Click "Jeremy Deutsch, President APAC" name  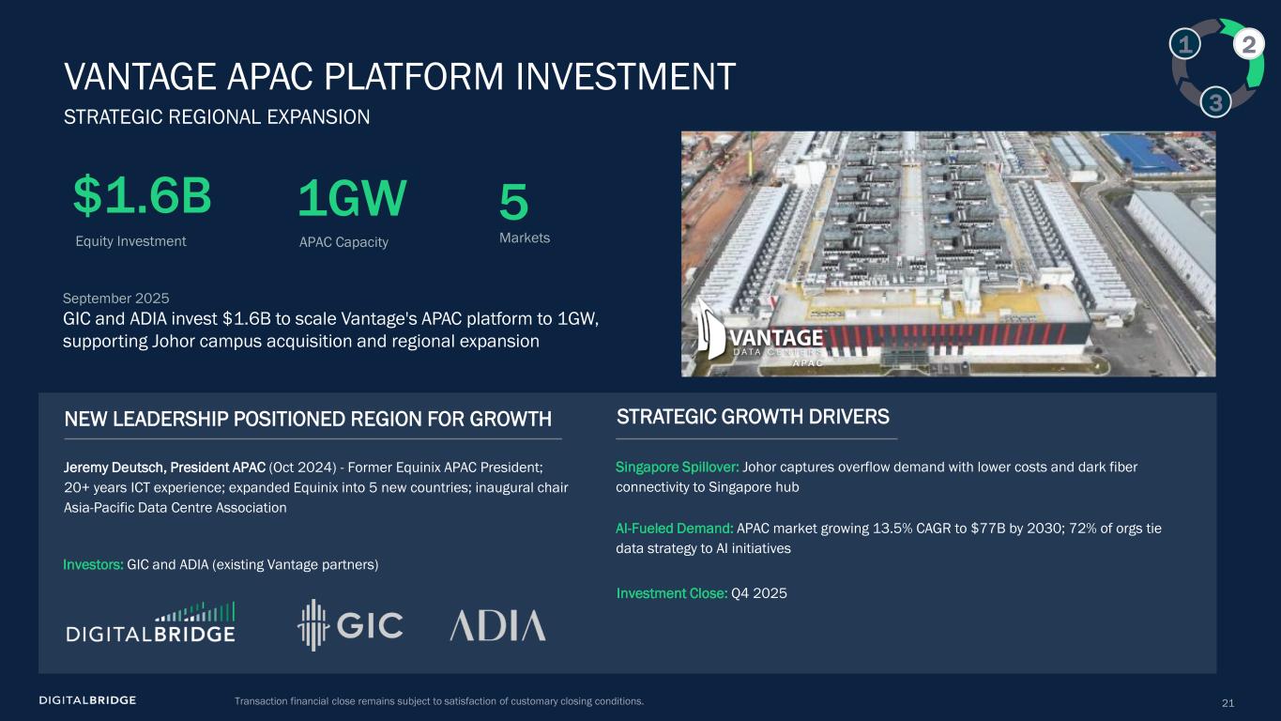point(164,467)
